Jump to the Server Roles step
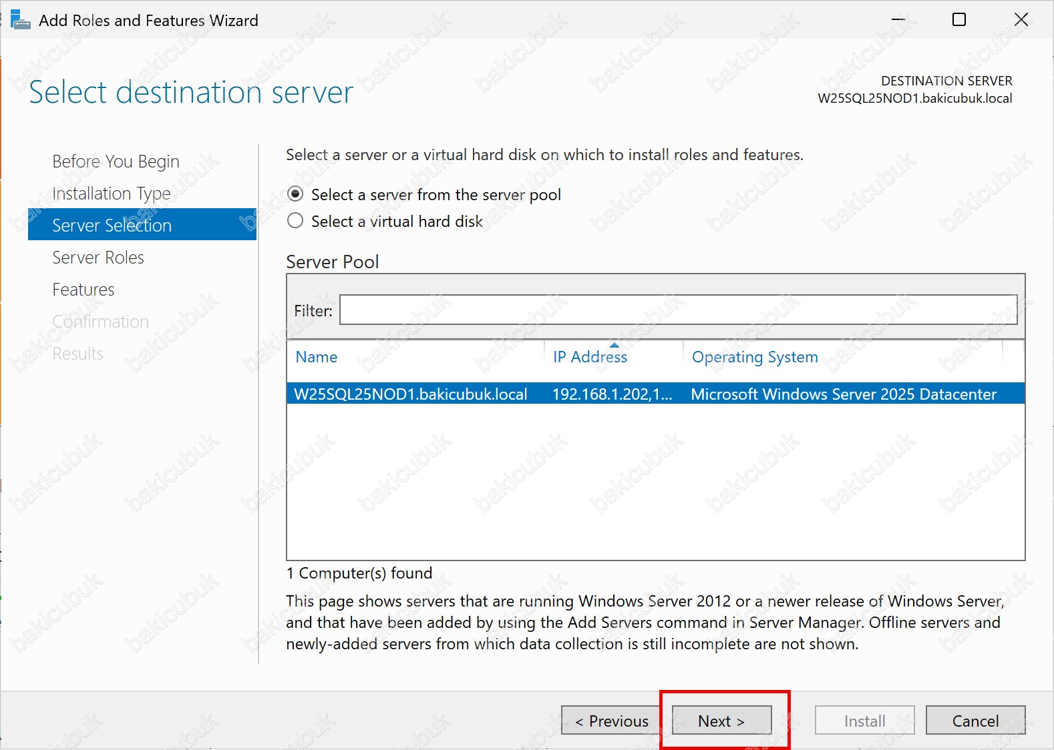This screenshot has width=1054, height=750. tap(98, 258)
